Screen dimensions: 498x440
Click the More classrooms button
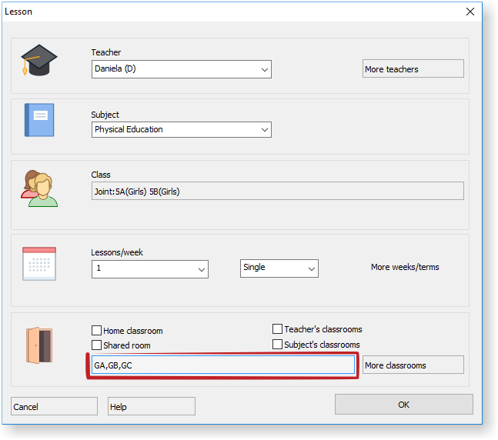click(x=413, y=365)
